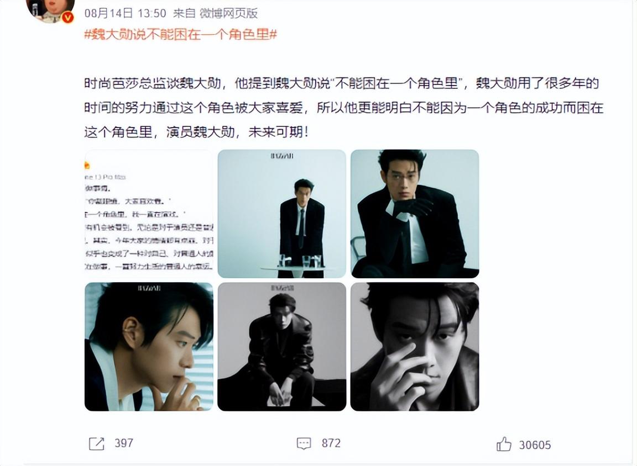
Task: Open the side-profile color photo thumbnail
Action: pos(149,347)
